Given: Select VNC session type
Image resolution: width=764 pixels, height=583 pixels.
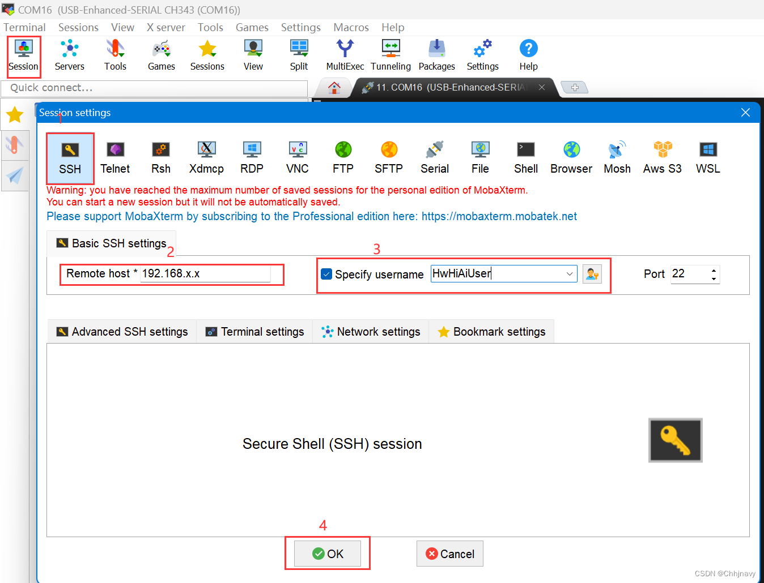Looking at the screenshot, I should (x=298, y=158).
